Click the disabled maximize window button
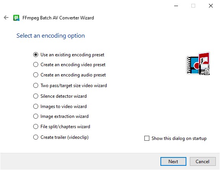The width and height of the screenshot is (220, 170). 193,6
